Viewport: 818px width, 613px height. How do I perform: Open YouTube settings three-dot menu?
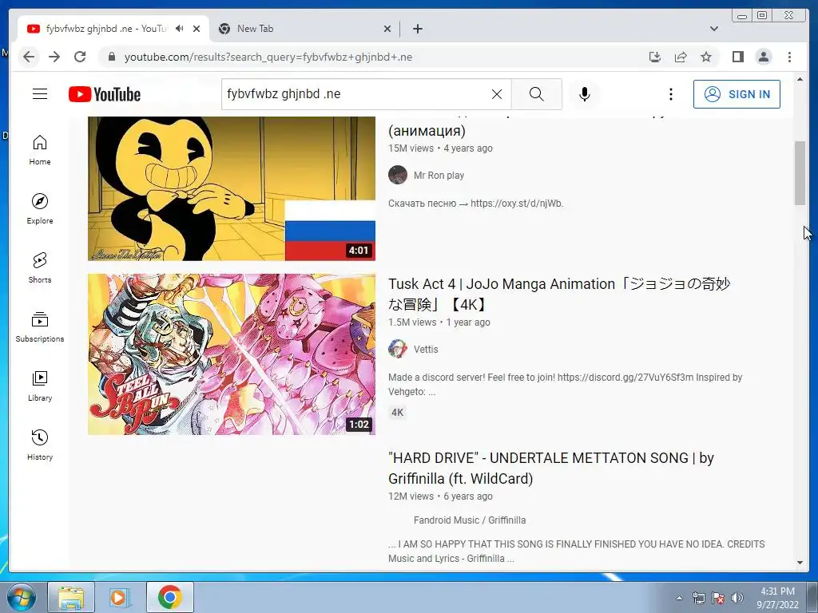671,94
